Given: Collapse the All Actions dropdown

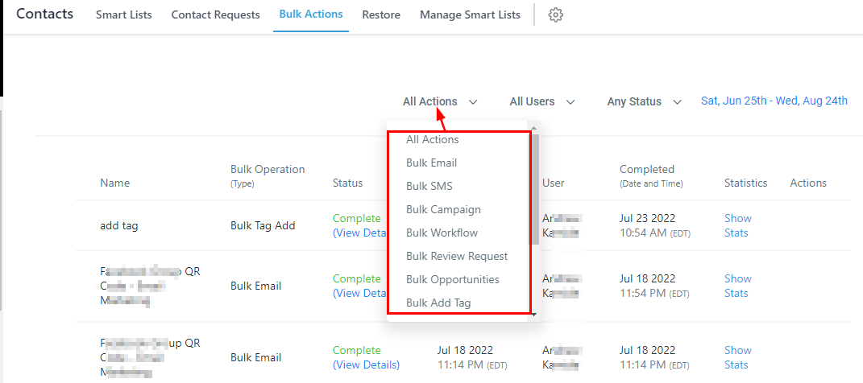Looking at the screenshot, I should pyautogui.click(x=440, y=101).
